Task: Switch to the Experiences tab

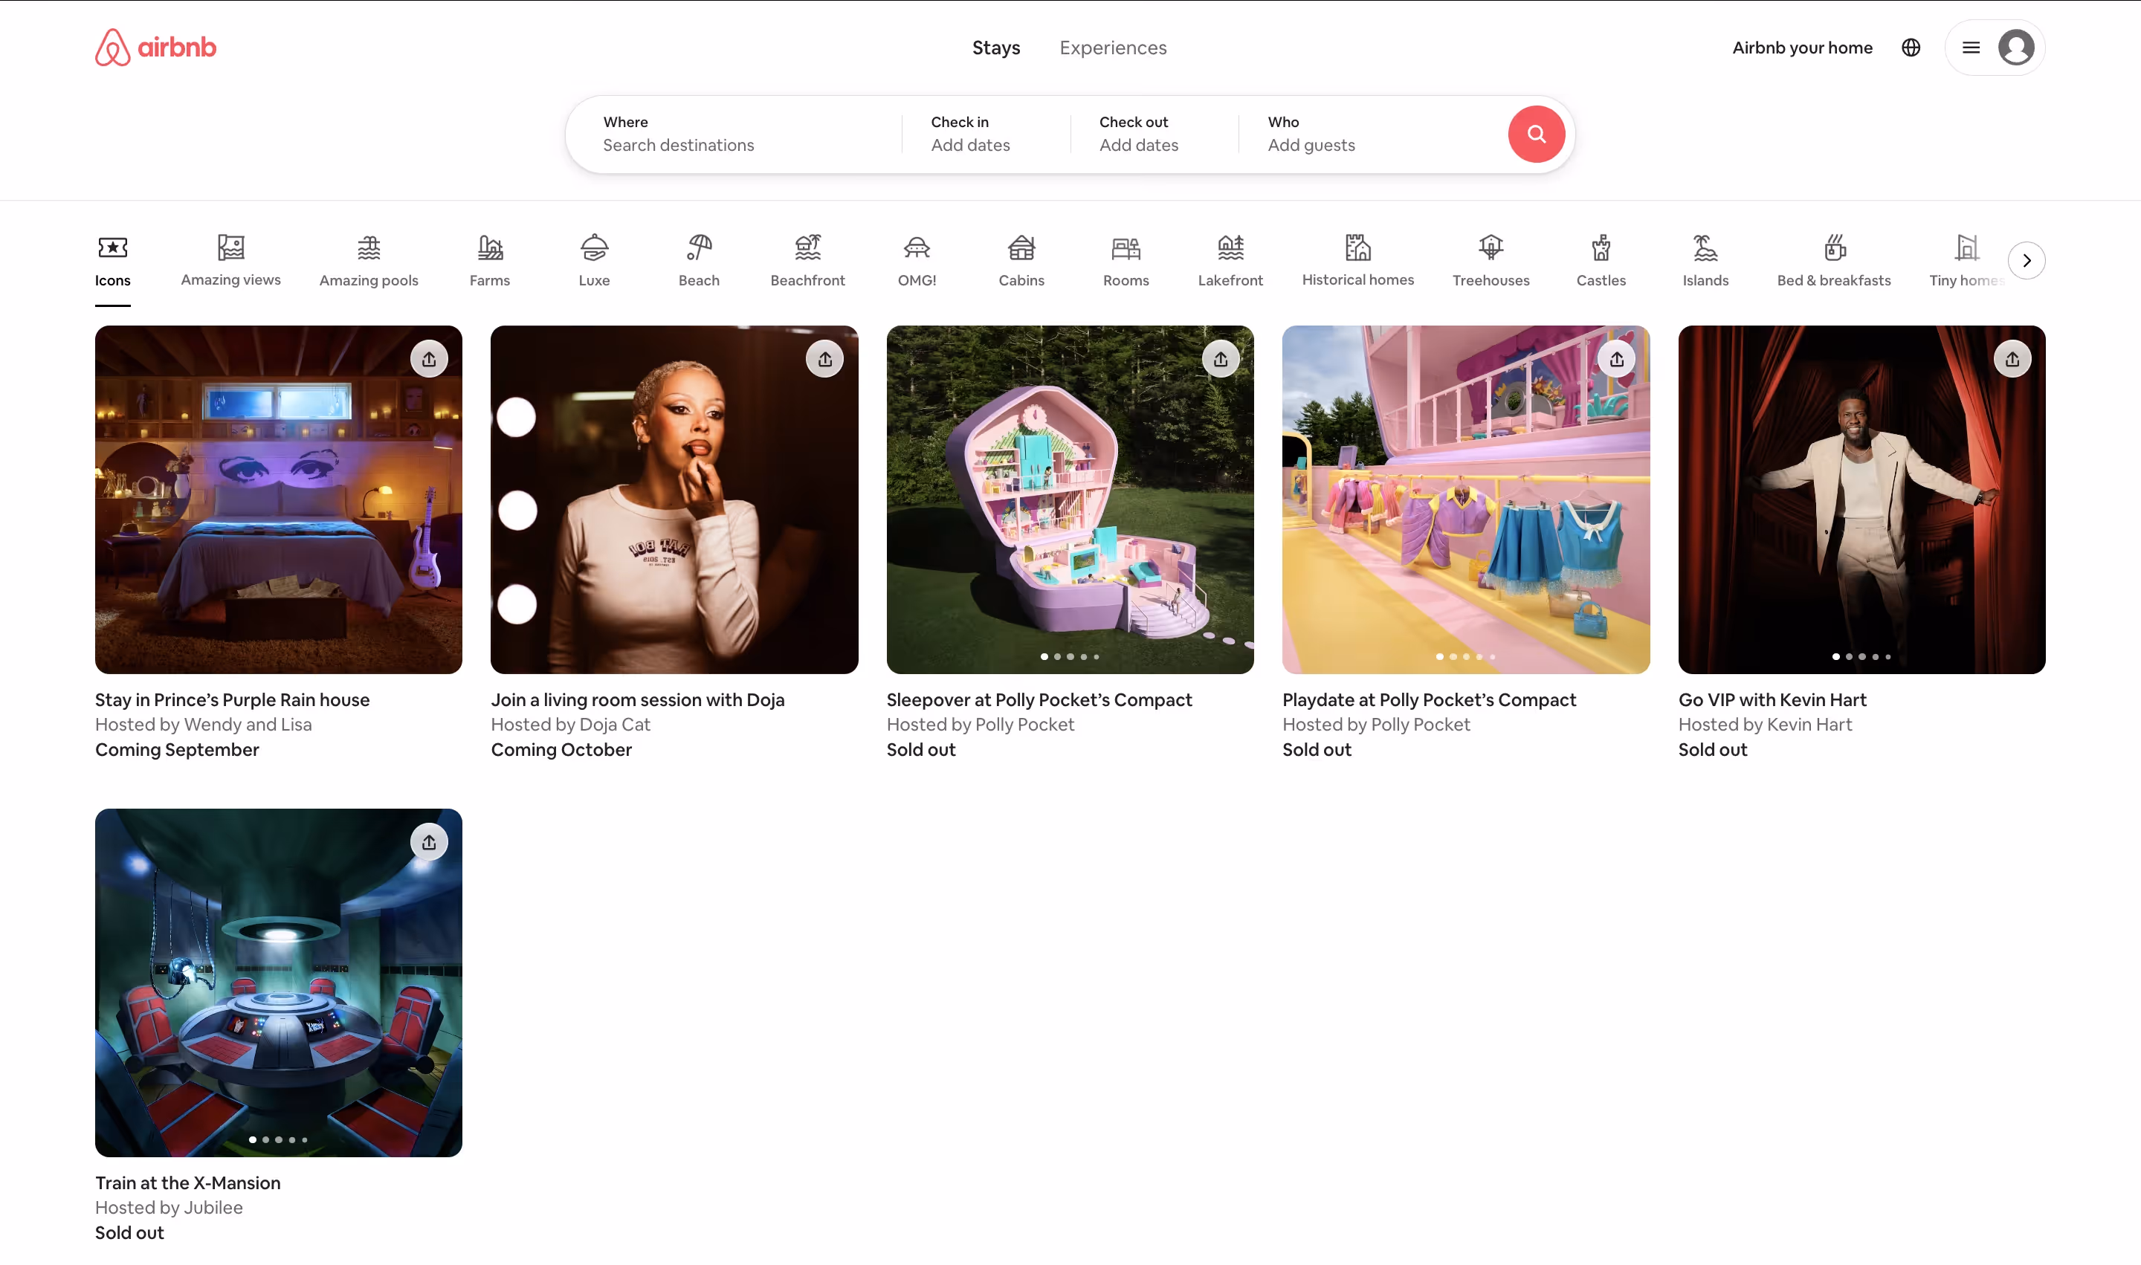Action: [x=1113, y=48]
